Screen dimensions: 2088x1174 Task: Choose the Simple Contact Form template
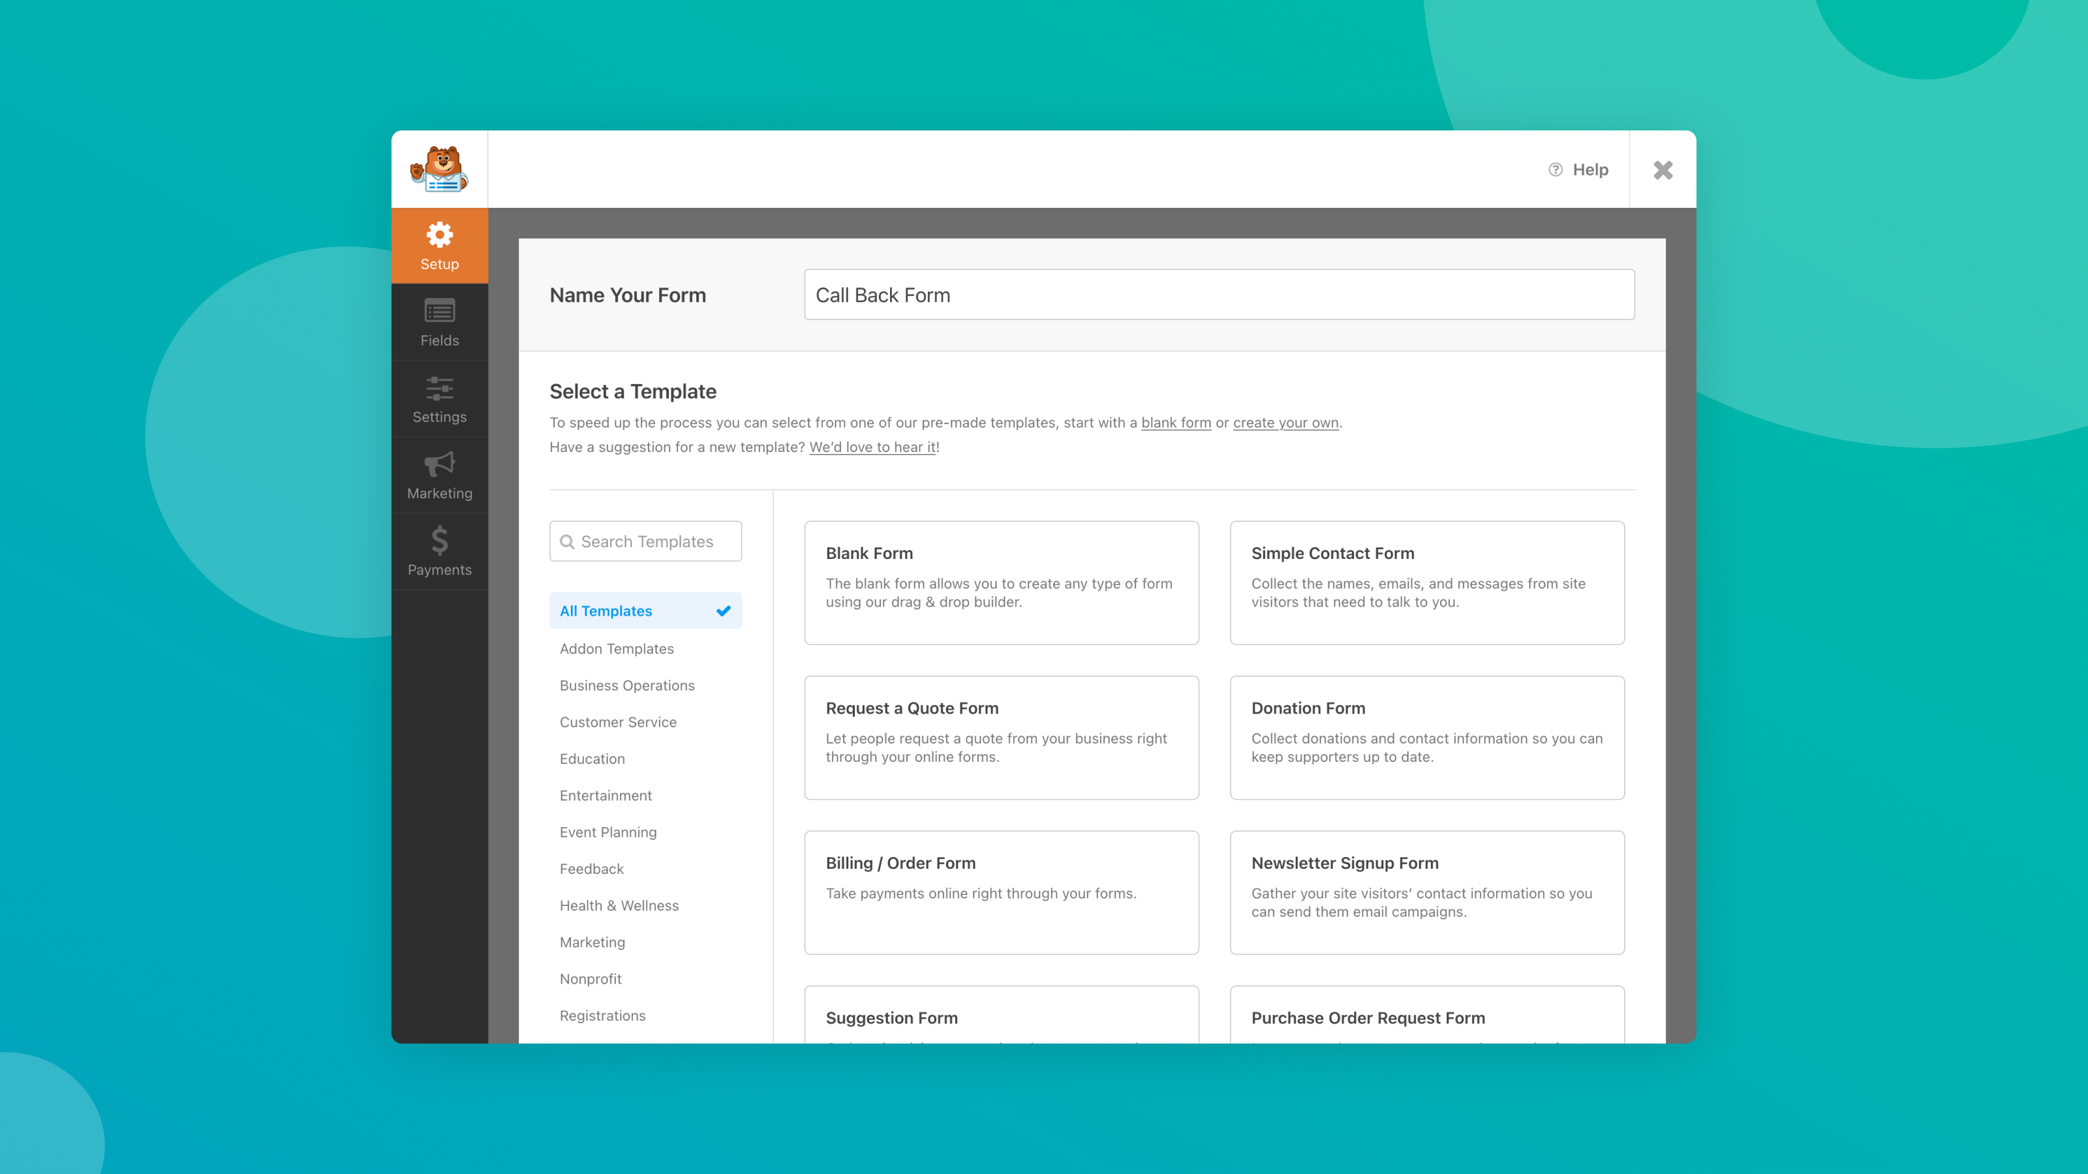[x=1426, y=582]
